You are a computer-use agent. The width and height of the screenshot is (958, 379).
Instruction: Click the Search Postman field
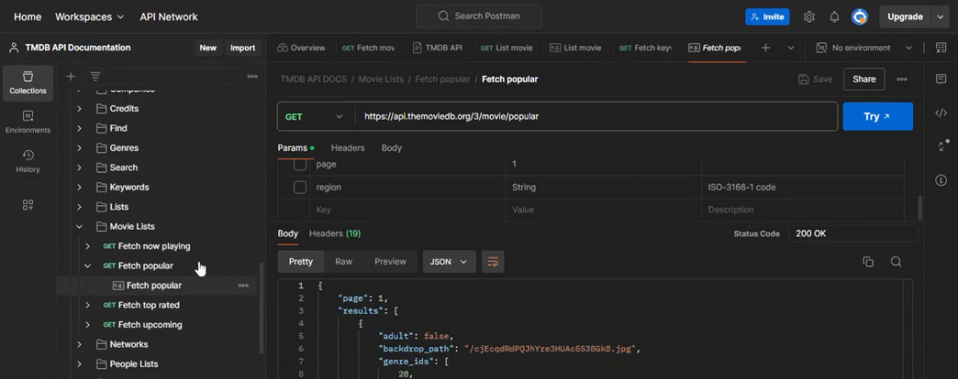[479, 16]
